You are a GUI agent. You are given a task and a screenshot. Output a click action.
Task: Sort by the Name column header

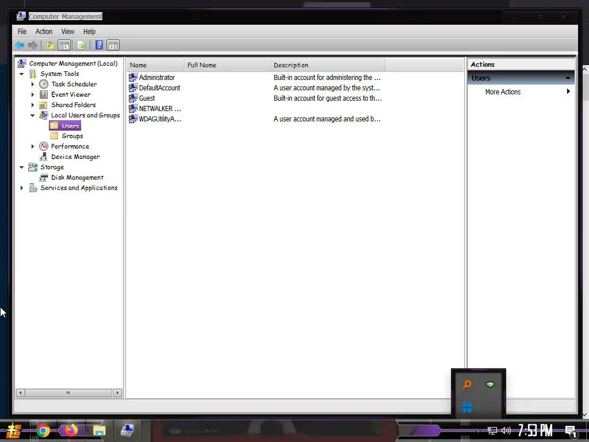(x=155, y=65)
